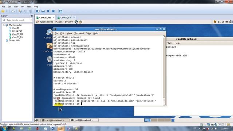
Task: Open the GNOME volume control icon
Action: (231, 22)
